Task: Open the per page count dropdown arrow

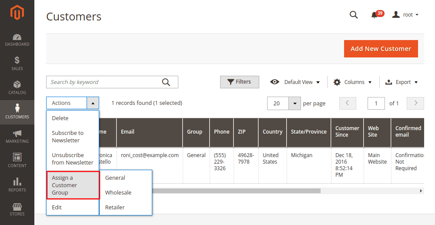Action: 294,104
